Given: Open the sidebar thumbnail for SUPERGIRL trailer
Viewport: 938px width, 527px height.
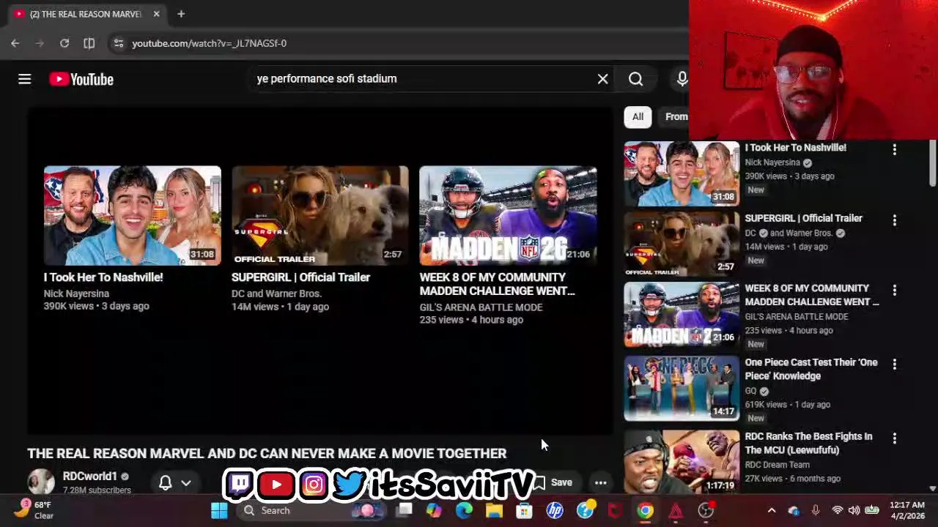Looking at the screenshot, I should [682, 244].
